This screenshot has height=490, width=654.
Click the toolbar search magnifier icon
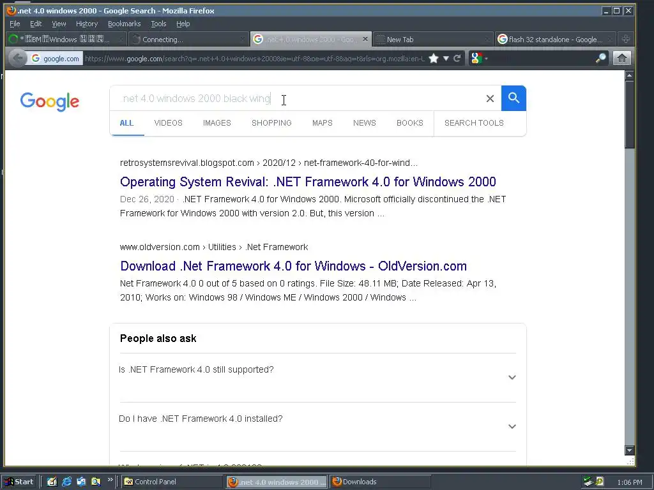600,58
